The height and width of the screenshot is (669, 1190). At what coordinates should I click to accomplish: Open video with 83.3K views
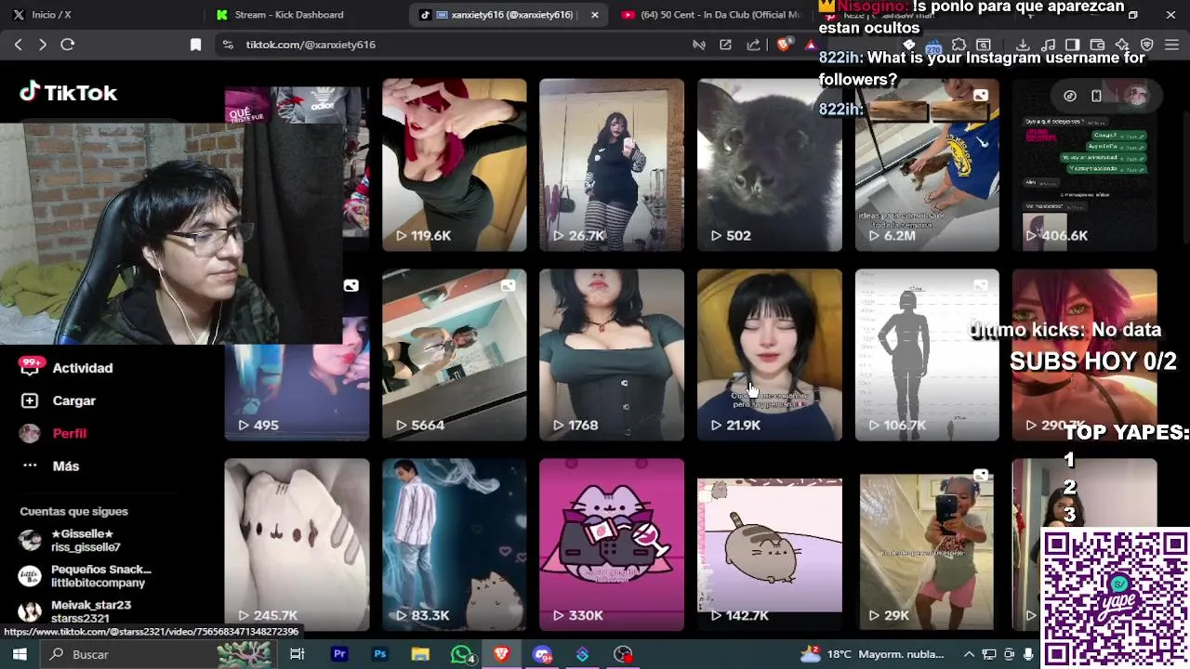pyautogui.click(x=454, y=544)
